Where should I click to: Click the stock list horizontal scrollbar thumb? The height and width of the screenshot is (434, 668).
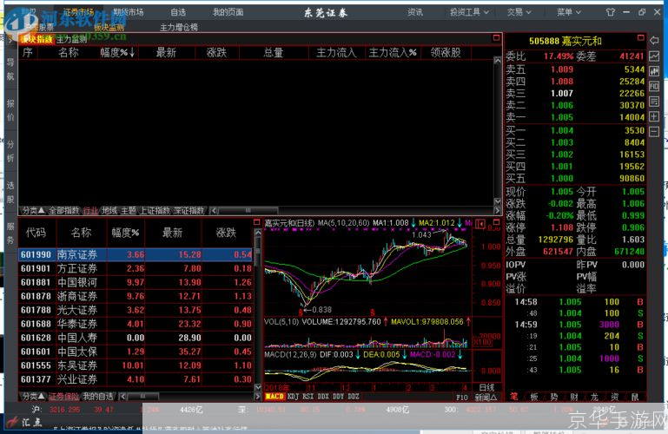click(x=142, y=397)
